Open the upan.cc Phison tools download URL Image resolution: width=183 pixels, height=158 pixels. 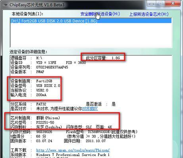[x=73, y=150]
